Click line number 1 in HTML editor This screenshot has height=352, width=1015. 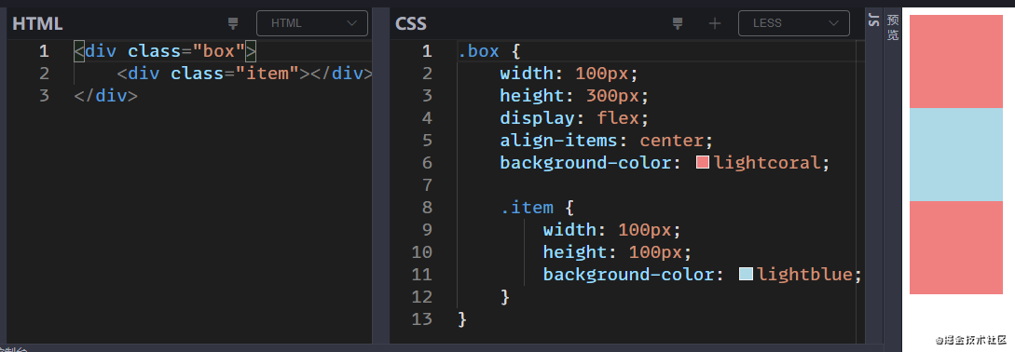[44, 51]
